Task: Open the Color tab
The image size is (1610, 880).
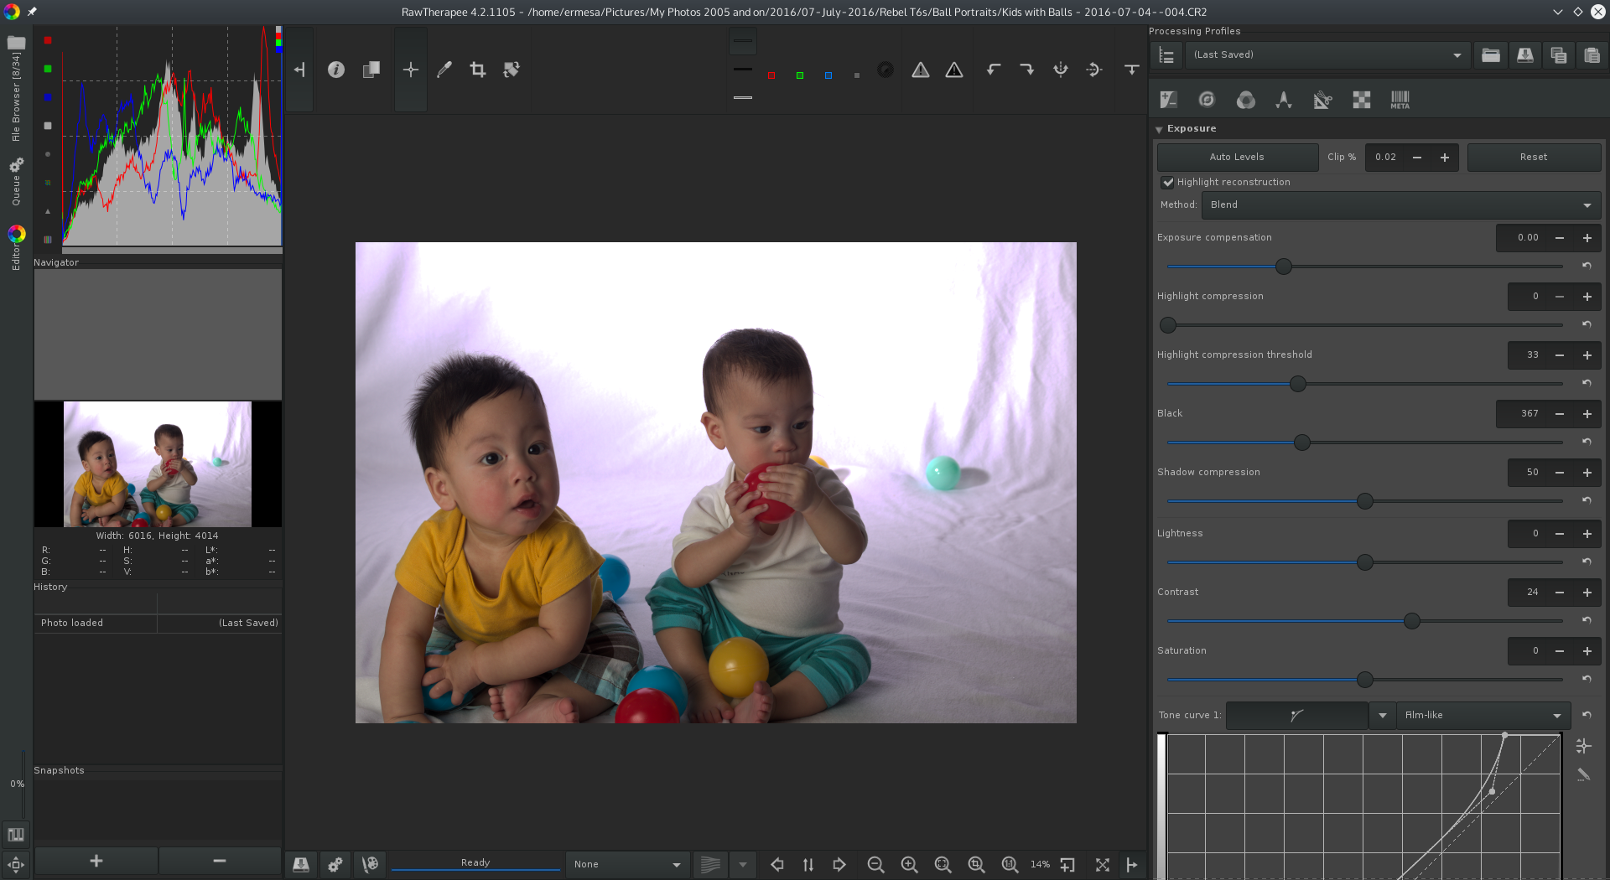Action: pos(1246,100)
